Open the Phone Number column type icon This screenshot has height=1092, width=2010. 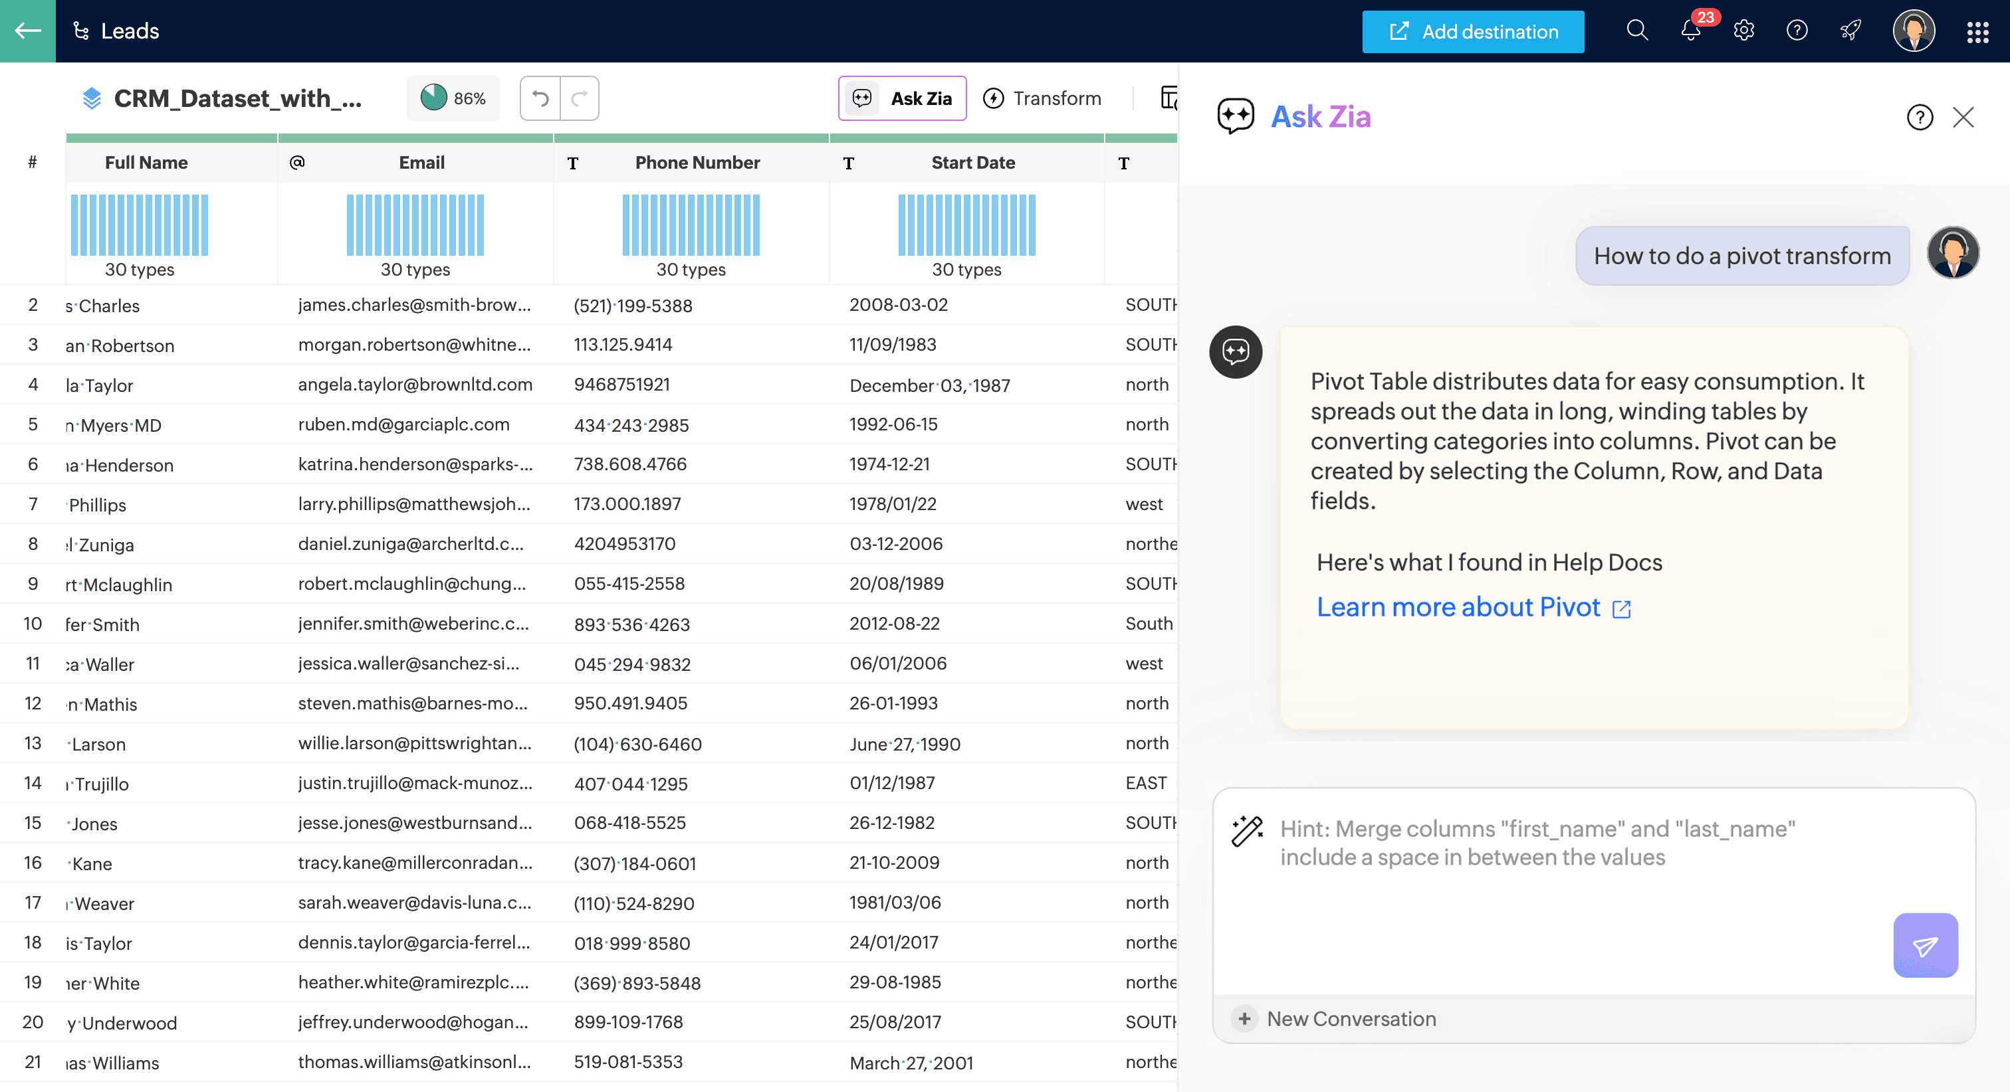(x=573, y=163)
